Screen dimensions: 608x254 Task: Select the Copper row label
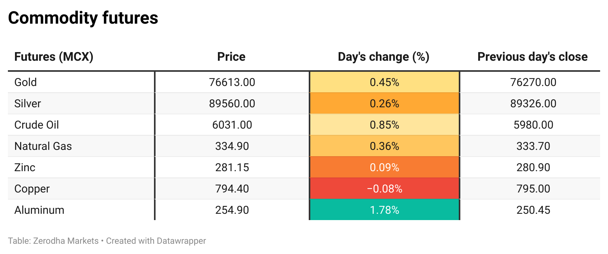click(32, 189)
